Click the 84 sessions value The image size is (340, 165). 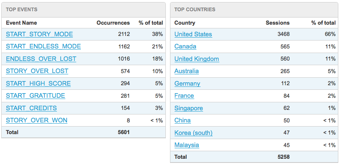pyautogui.click(x=286, y=96)
